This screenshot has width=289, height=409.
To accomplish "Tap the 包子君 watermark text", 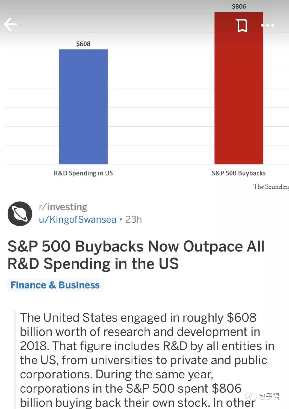I will (x=269, y=396).
